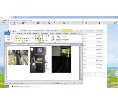Click the paragraph shading bucket icon
118x103 pixels.
pos(36,40)
